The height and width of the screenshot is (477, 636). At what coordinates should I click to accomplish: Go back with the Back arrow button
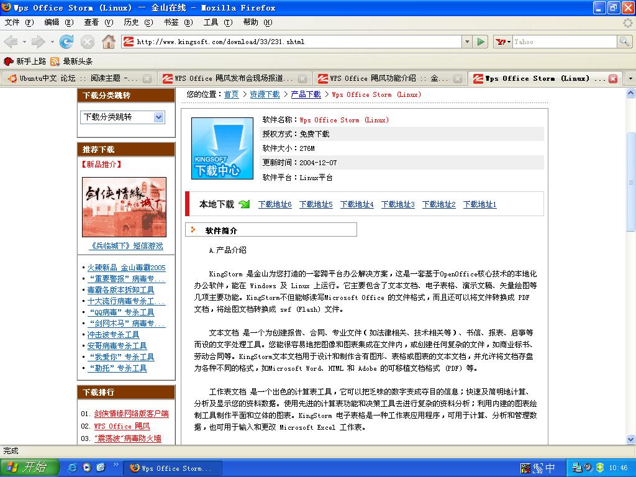pyautogui.click(x=11, y=42)
